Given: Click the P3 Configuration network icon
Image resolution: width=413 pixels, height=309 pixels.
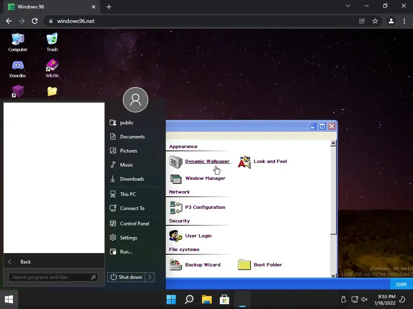Looking at the screenshot, I should tap(176, 208).
